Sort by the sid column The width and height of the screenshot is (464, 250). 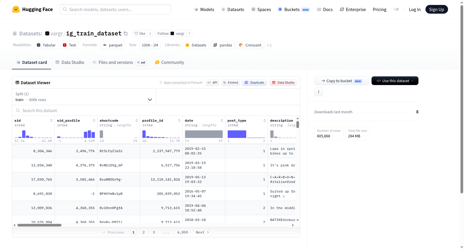51,120
